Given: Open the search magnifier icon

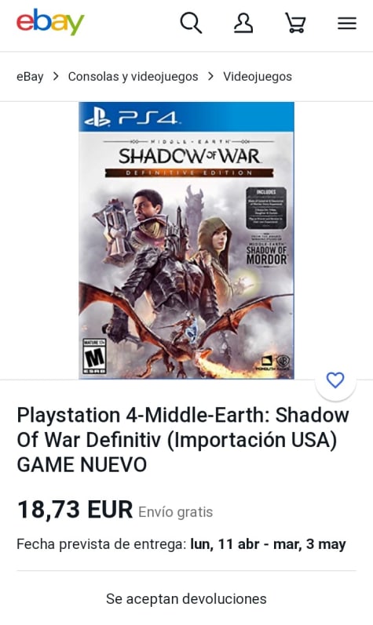Looking at the screenshot, I should tap(191, 23).
